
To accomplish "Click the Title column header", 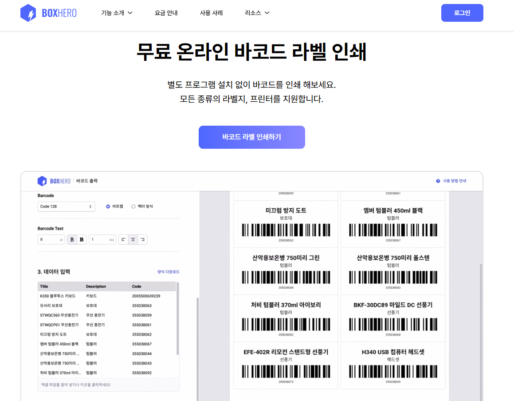I will [44, 286].
